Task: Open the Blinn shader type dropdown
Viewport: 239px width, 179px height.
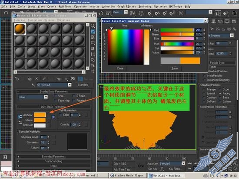Action: [46, 97]
